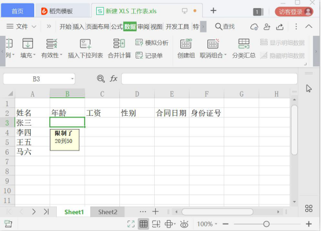
Task: Click the zoom magnifier beside fx
Action: click(101, 79)
